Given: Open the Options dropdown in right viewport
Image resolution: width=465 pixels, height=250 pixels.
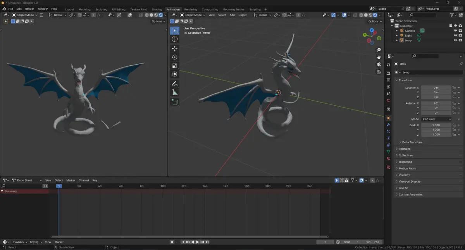Looking at the screenshot, I should [x=374, y=21].
